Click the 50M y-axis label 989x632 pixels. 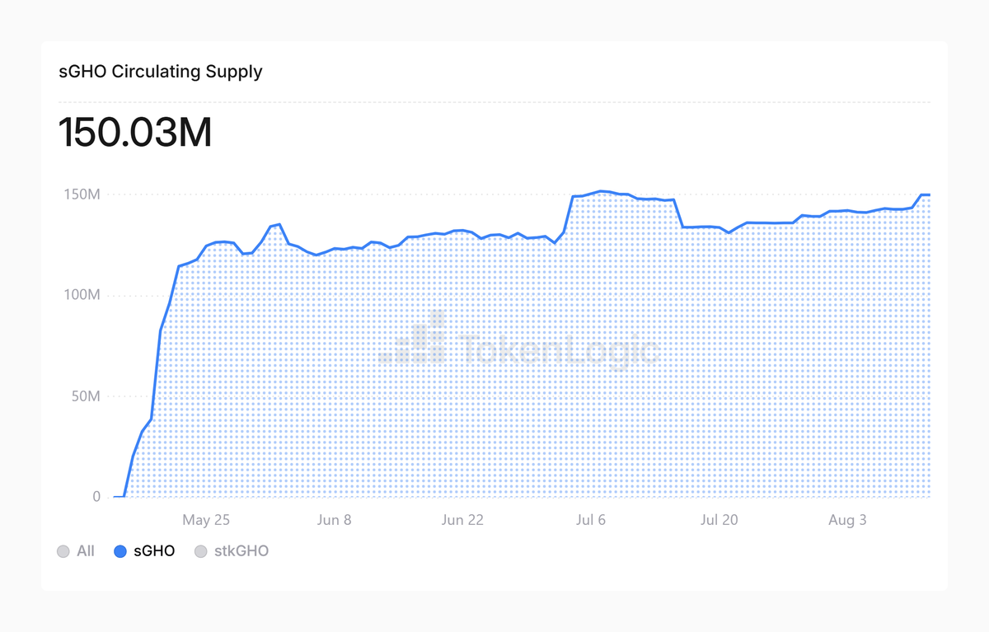pyautogui.click(x=86, y=396)
